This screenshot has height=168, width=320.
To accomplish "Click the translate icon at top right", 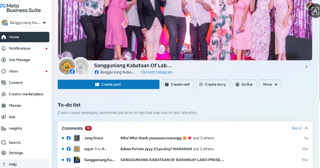I will tap(315, 11).
